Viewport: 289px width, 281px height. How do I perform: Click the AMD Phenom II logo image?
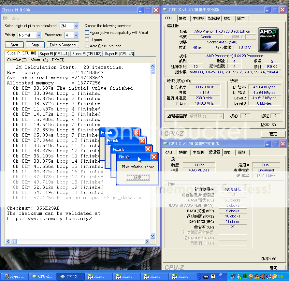tap(268, 40)
